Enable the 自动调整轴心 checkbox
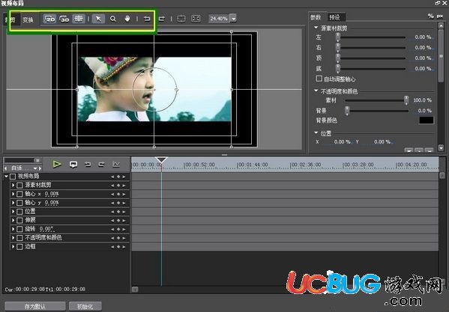449x312 pixels. (319, 79)
